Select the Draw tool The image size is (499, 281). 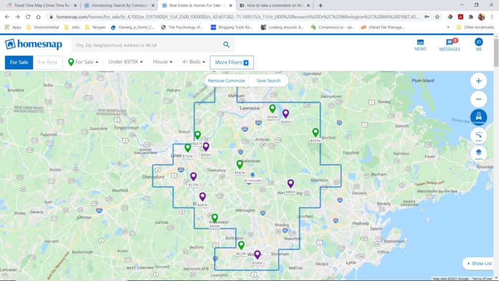(x=478, y=135)
